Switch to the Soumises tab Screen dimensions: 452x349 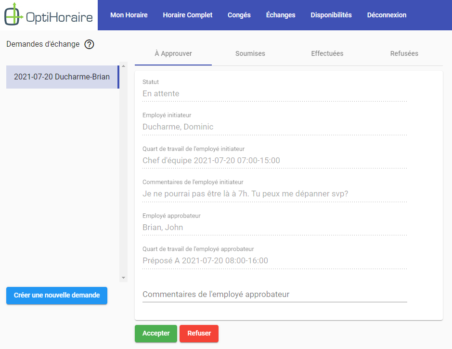[250, 53]
